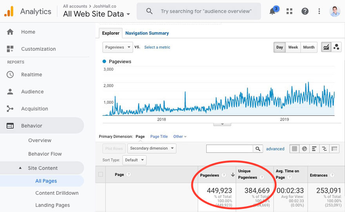Open Audience reports in sidebar
The image size is (345, 212).
coord(32,91)
